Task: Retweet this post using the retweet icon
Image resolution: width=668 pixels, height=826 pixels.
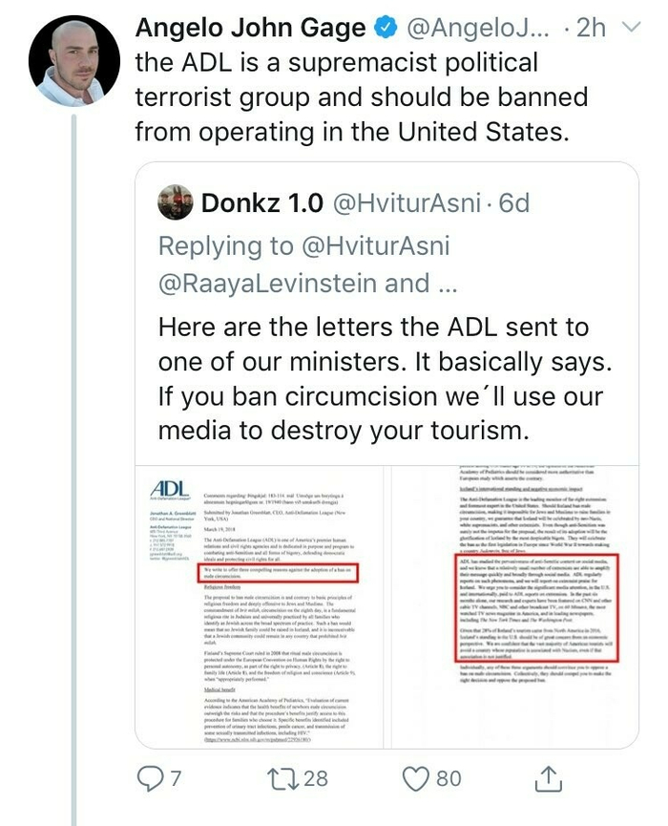Action: [x=282, y=778]
